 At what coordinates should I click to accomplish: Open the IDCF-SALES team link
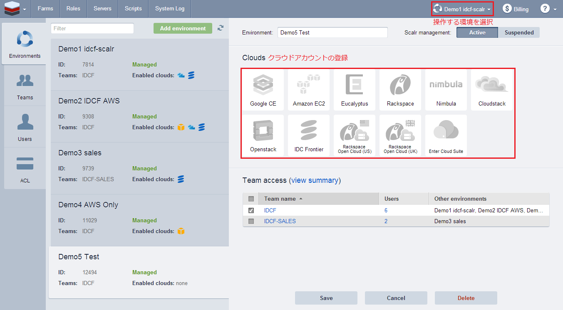[x=280, y=221]
